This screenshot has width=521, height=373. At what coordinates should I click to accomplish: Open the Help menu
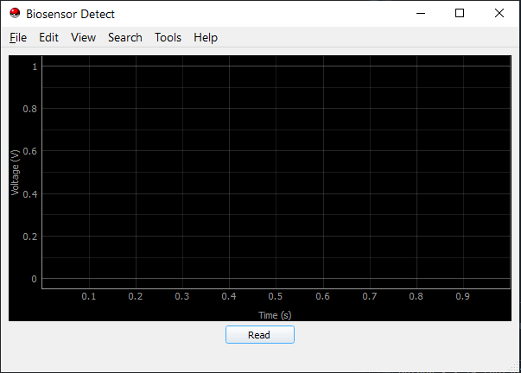click(x=206, y=37)
